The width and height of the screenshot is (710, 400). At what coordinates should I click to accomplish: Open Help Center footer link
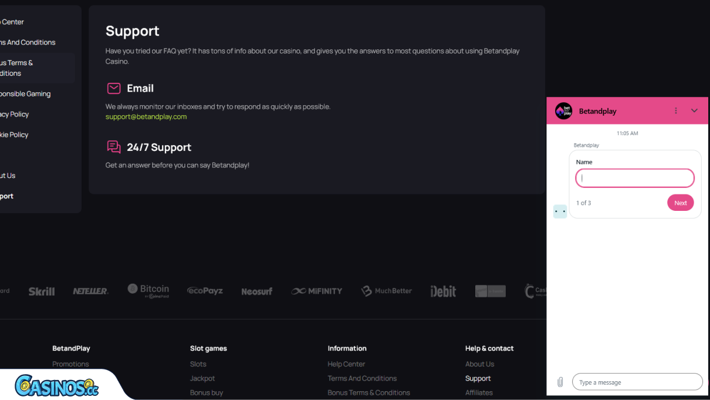(346, 364)
